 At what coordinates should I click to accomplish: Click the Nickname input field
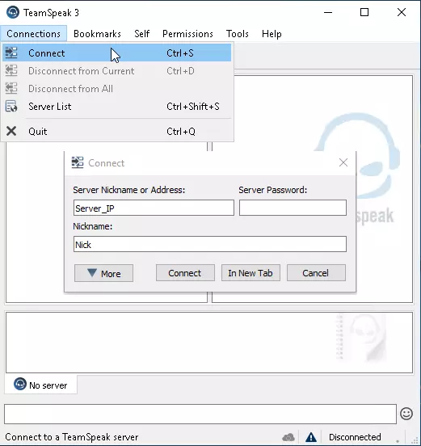click(210, 244)
